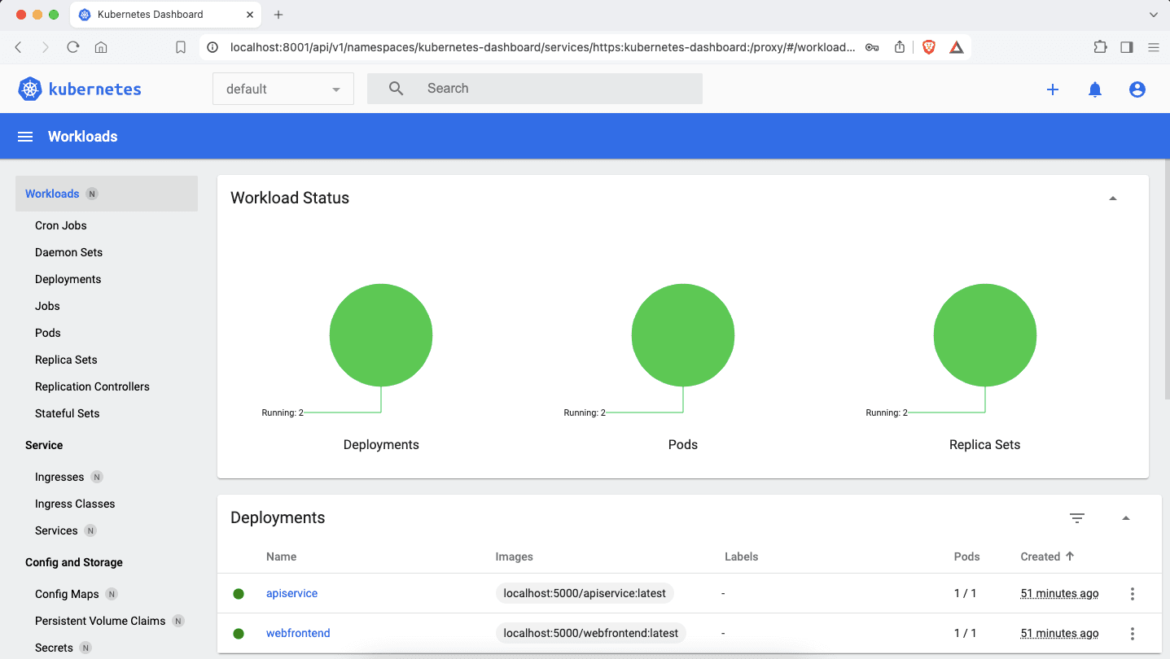1170x659 pixels.
Task: Click the apiservice image chip
Action: [585, 594]
